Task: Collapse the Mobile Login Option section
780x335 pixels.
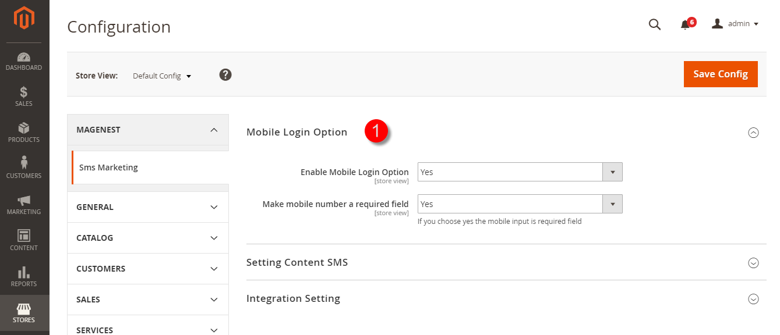Action: coord(753,133)
